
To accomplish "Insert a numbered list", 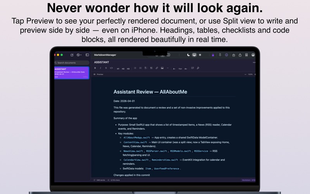I will [140, 68].
